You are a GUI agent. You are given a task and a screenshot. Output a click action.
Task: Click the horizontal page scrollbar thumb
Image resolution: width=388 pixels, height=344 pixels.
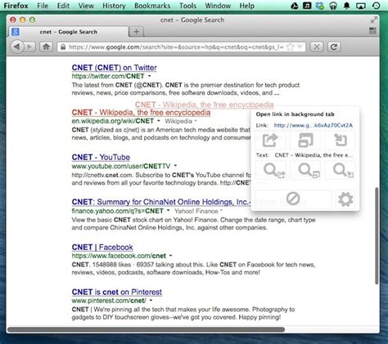147,329
